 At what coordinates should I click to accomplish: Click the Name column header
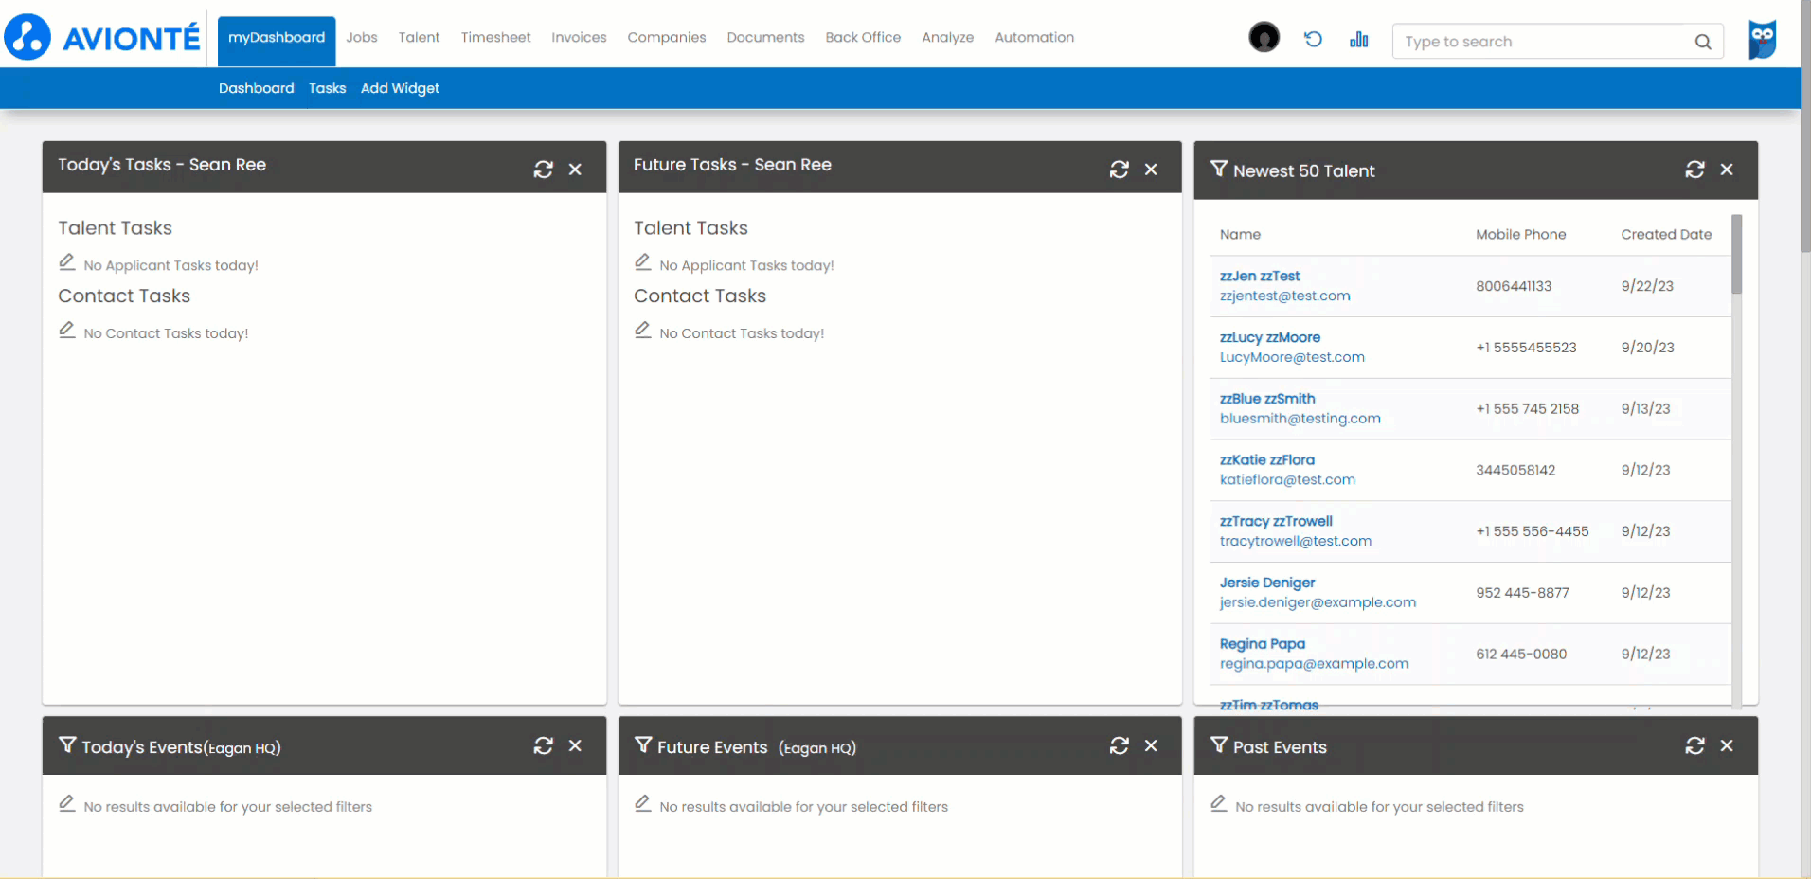point(1240,235)
